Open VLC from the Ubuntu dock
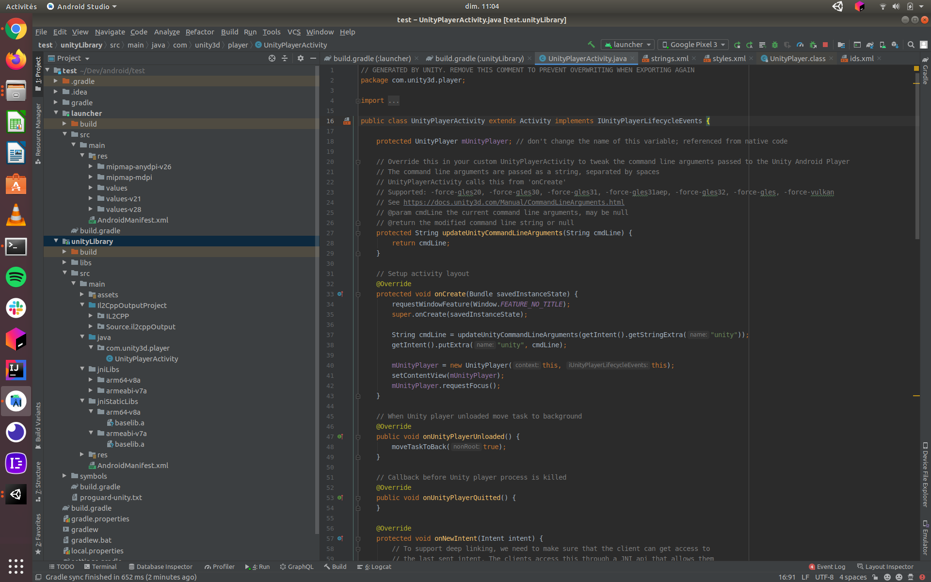 click(x=16, y=215)
